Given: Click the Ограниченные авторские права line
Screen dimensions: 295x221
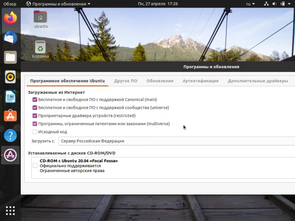Looking at the screenshot, I should coord(72,171).
